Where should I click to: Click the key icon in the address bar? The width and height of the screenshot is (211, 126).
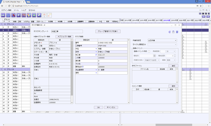coord(197,6)
